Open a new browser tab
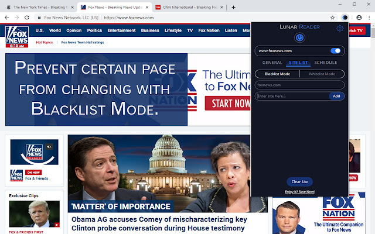The image size is (375, 234). point(233,8)
